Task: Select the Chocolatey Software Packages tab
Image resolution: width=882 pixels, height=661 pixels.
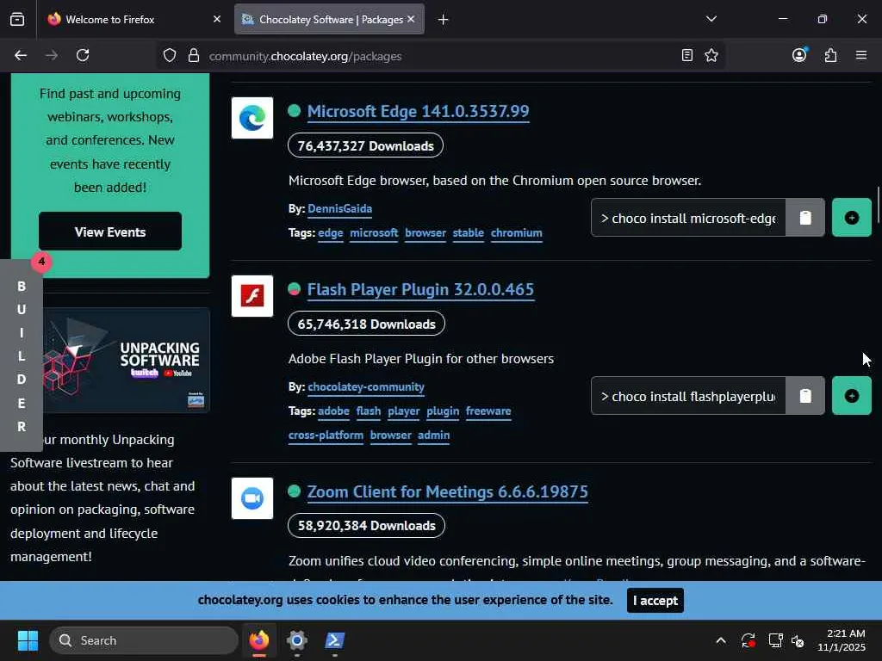Action: [329, 19]
